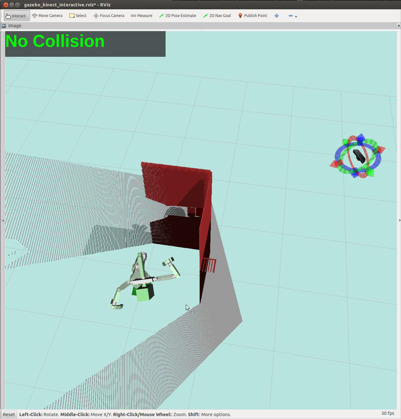The width and height of the screenshot is (401, 419).
Task: Activate the Publish Point tool
Action: pos(252,15)
